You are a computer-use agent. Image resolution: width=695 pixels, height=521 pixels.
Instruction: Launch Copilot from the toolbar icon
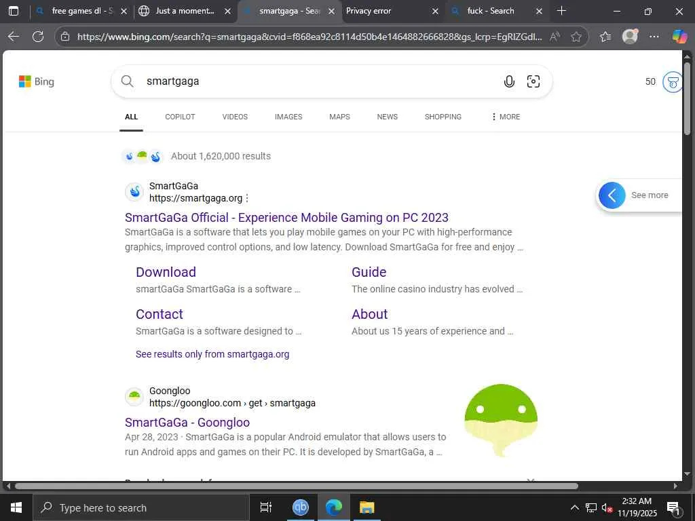679,37
